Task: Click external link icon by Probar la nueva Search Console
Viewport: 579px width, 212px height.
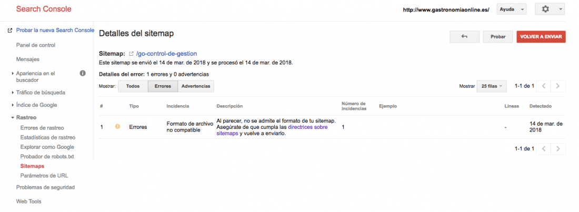Action: [x=10, y=31]
